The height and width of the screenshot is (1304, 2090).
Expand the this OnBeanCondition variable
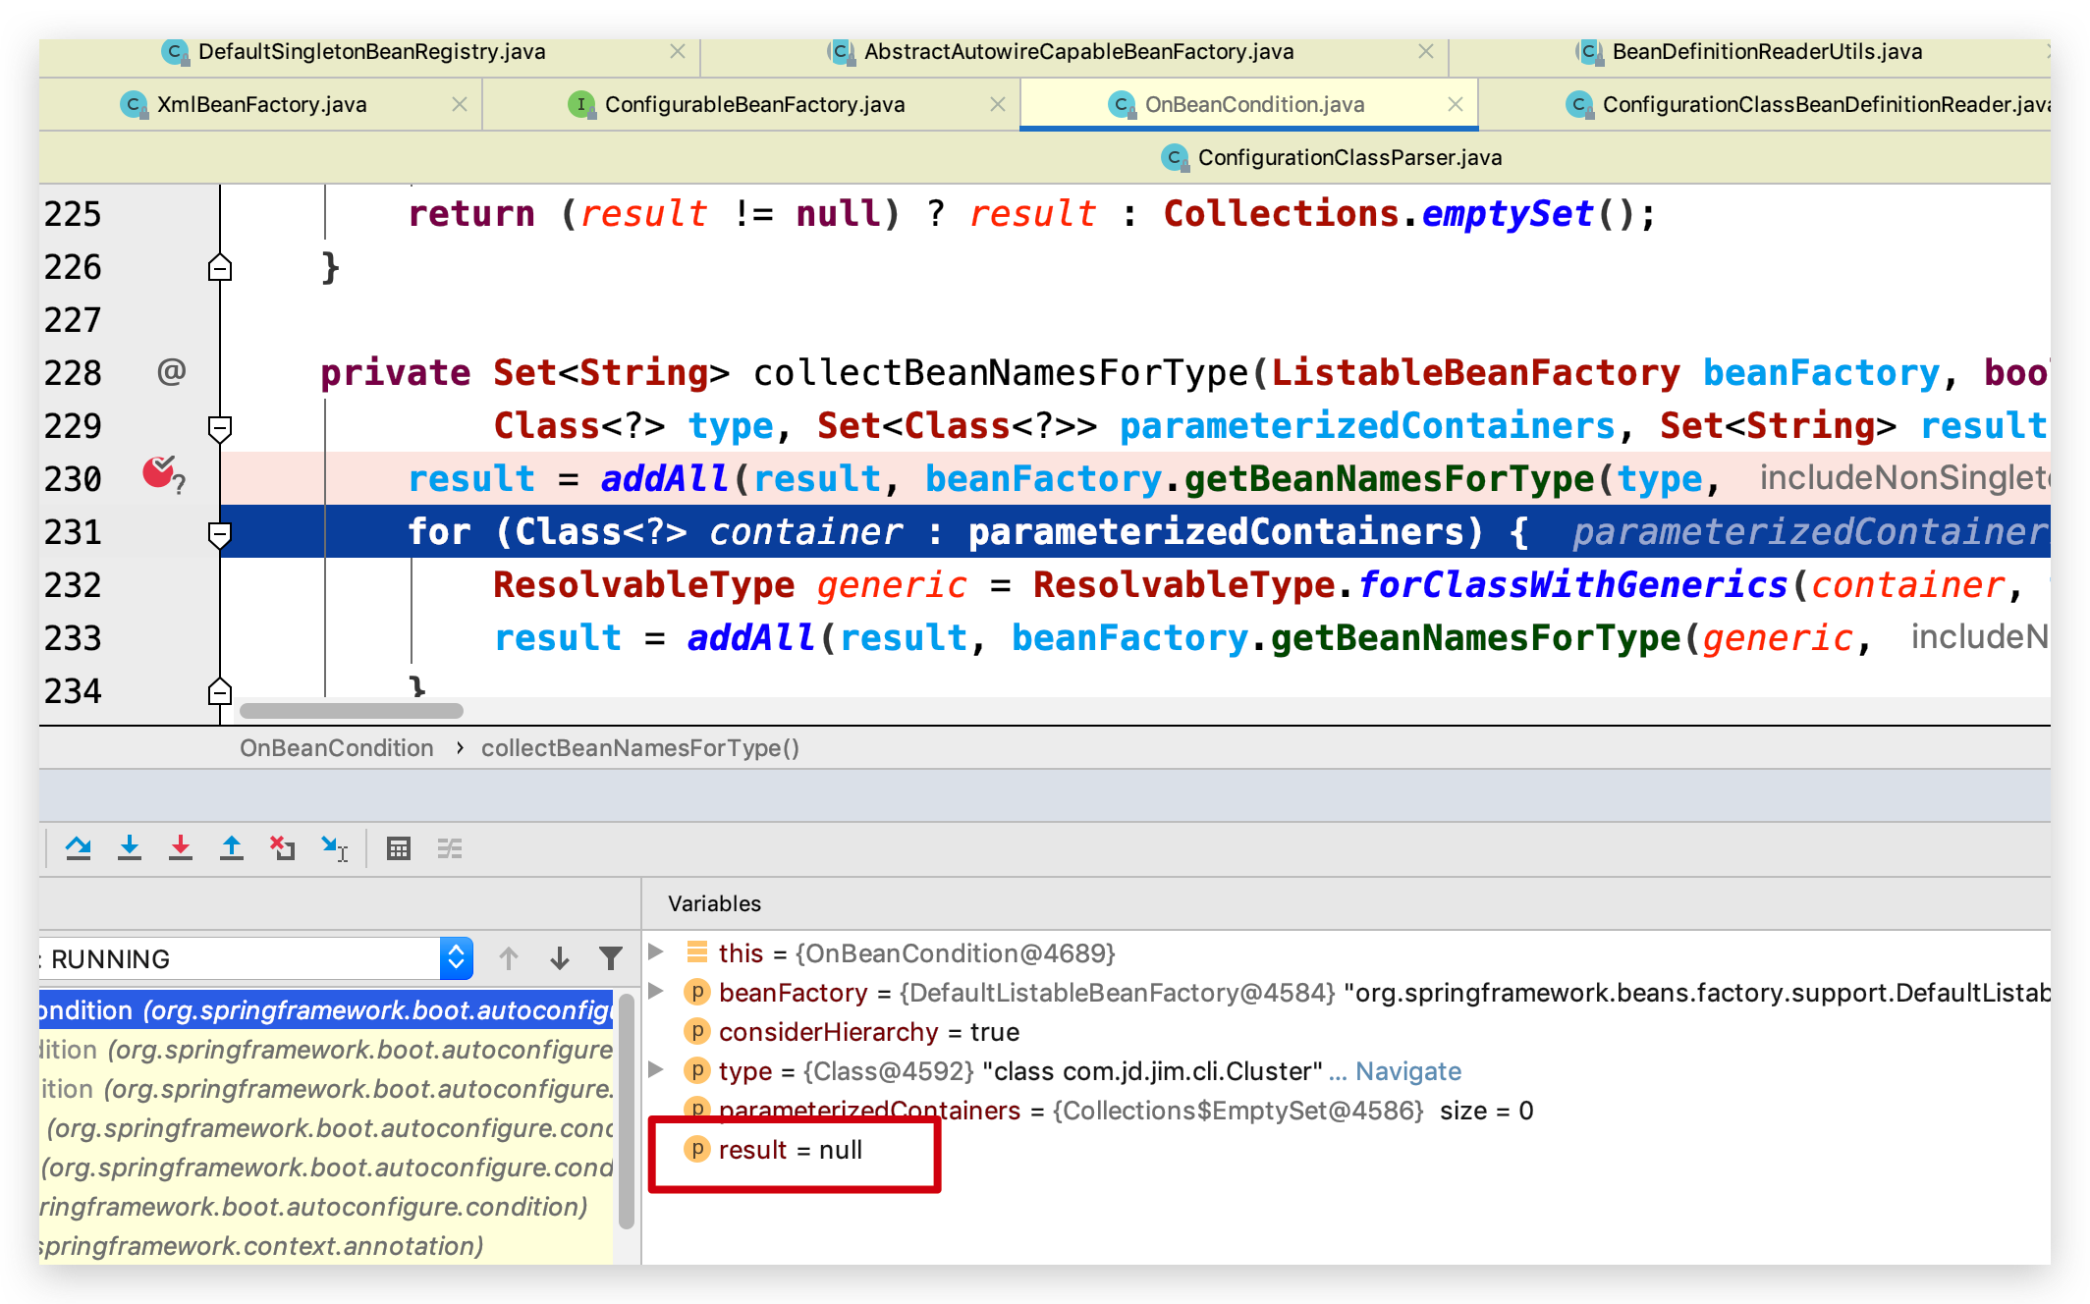point(656,952)
